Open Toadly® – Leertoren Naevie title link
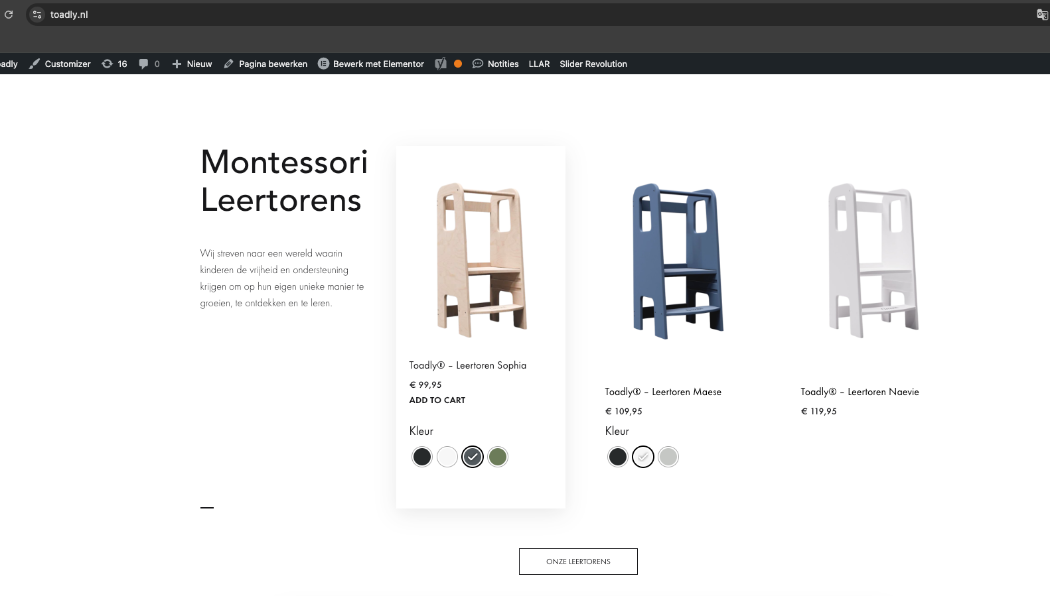 coord(860,392)
